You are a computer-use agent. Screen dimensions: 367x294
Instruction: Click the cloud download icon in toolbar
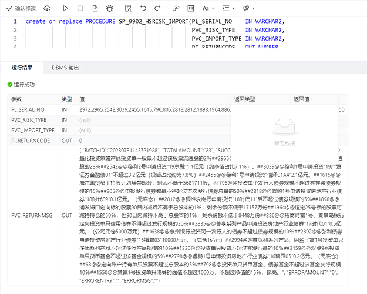(x=47, y=8)
